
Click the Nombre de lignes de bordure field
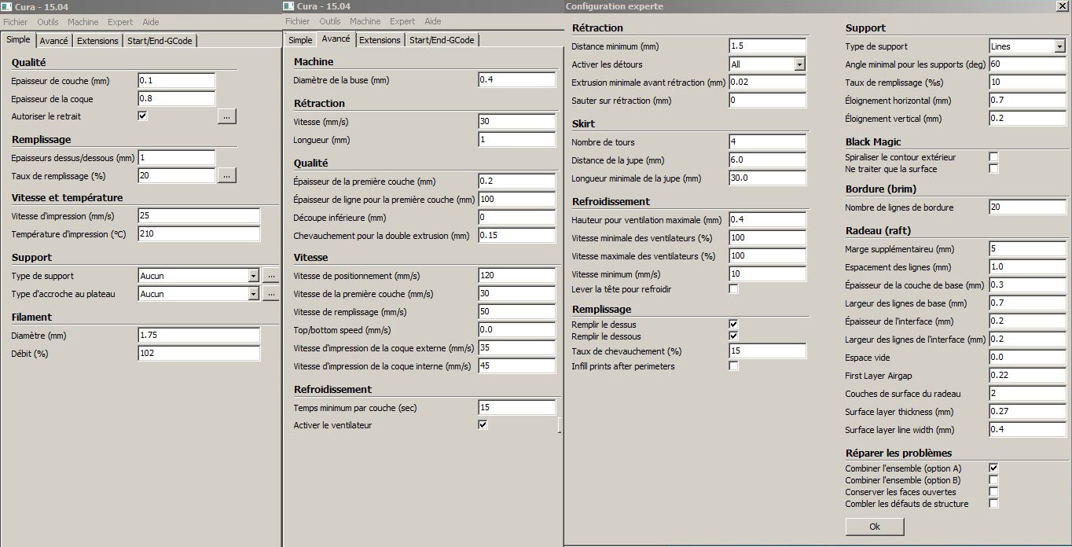click(x=1026, y=207)
